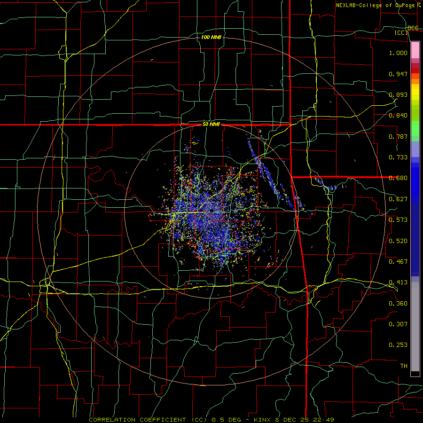Pick the gray swatch in the color scale

[415, 327]
